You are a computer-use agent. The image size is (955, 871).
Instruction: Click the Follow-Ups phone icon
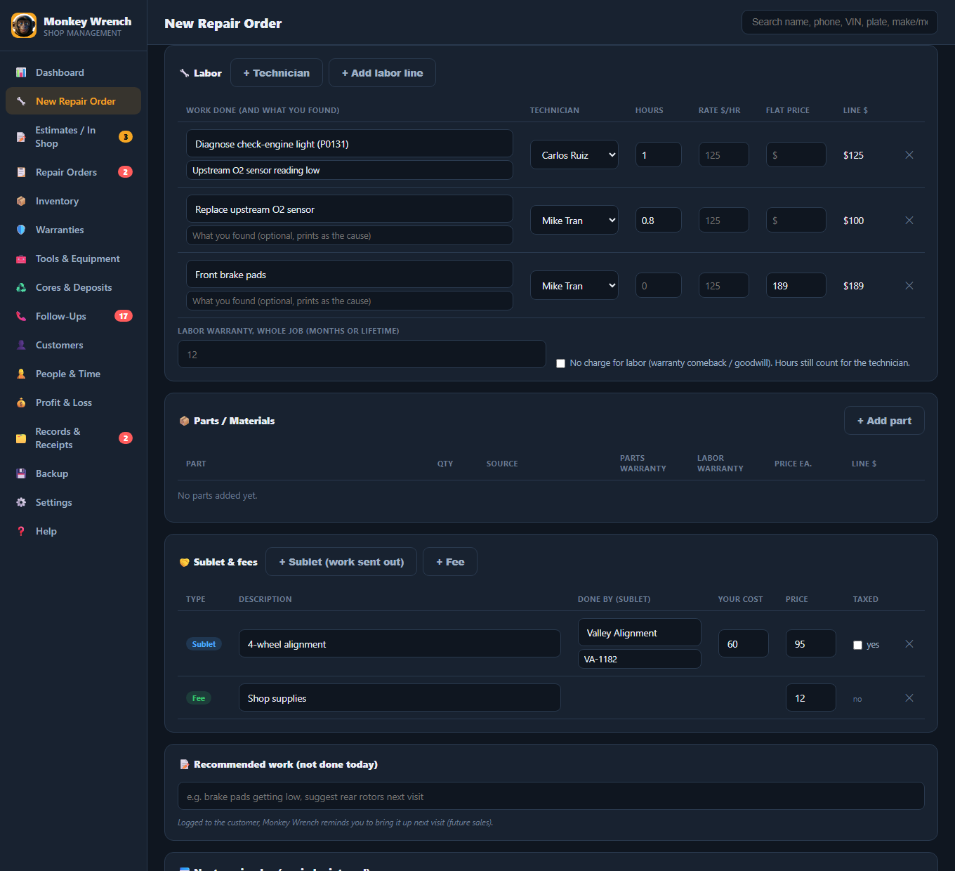tap(21, 316)
